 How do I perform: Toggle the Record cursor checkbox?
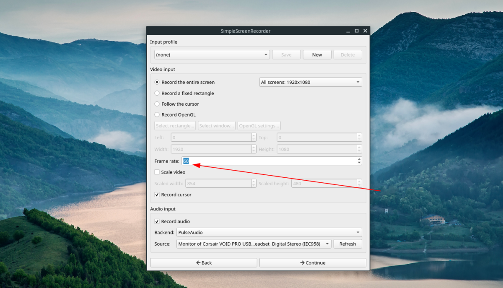(173, 195)
